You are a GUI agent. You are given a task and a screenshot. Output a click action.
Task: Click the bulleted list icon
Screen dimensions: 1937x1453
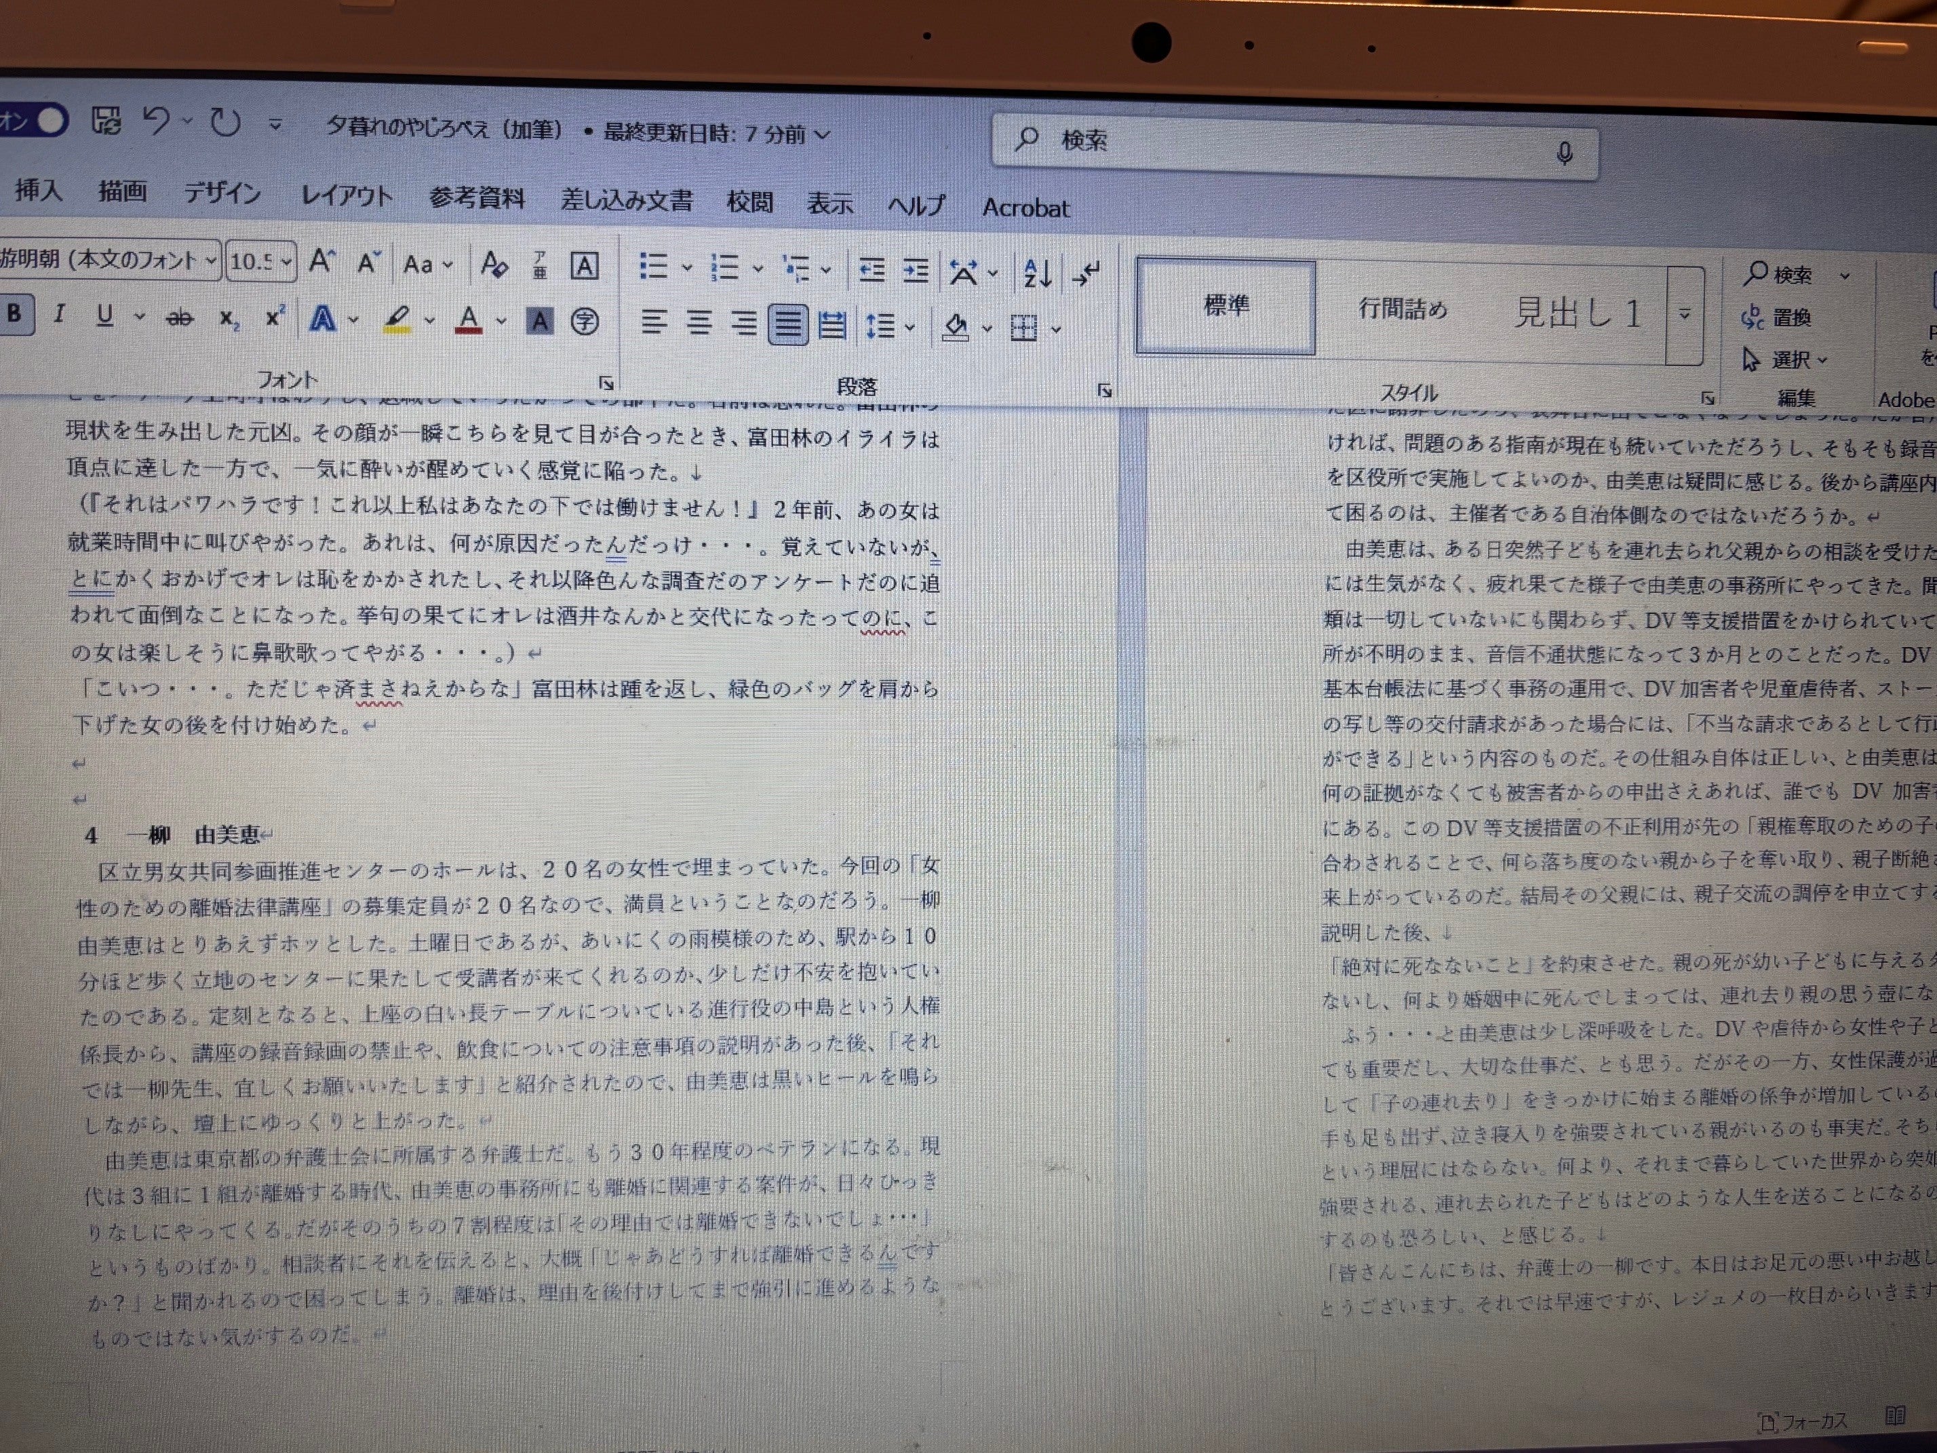click(653, 267)
